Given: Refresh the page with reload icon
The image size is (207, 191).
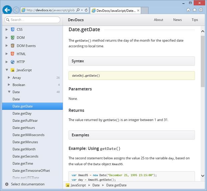Looking at the screenshot, I should (86, 10).
